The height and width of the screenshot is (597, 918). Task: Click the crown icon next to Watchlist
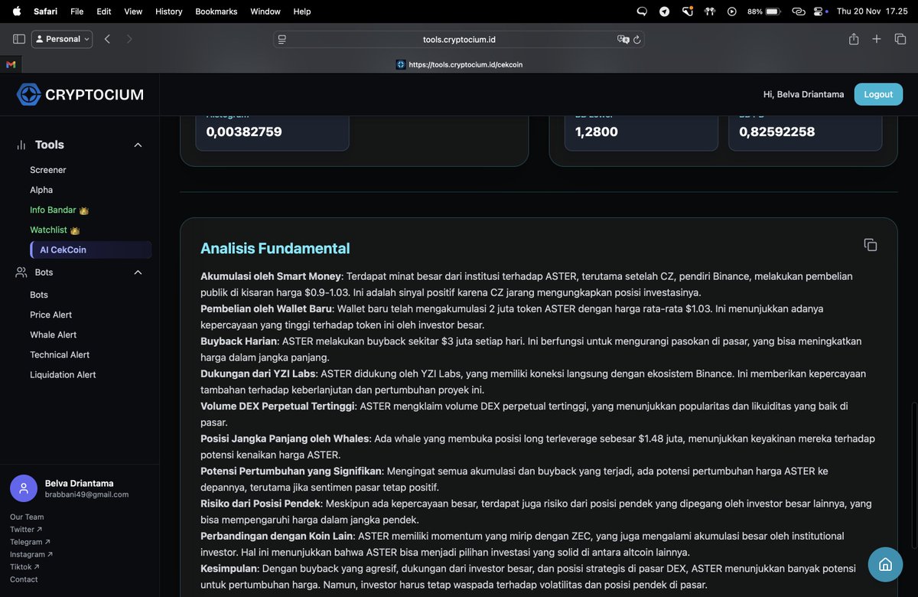(x=75, y=230)
